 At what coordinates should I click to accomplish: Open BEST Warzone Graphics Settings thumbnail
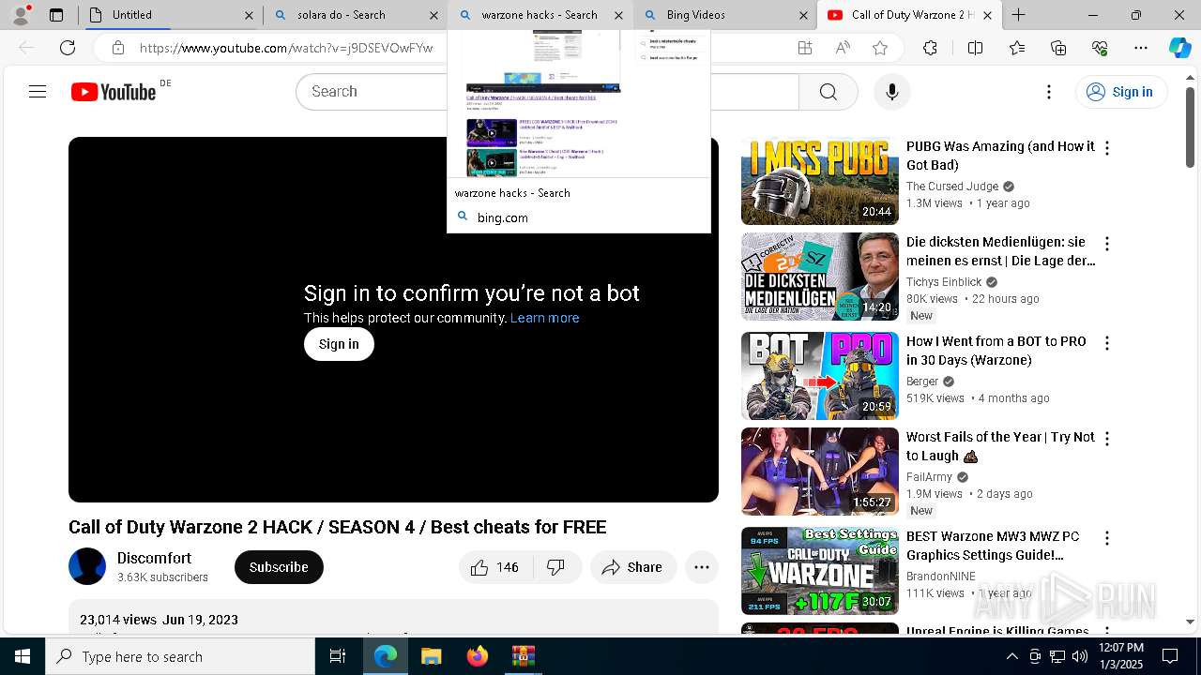pyautogui.click(x=820, y=571)
